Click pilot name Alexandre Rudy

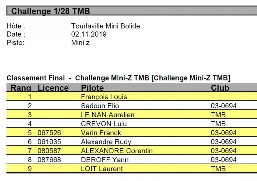pyautogui.click(x=106, y=142)
